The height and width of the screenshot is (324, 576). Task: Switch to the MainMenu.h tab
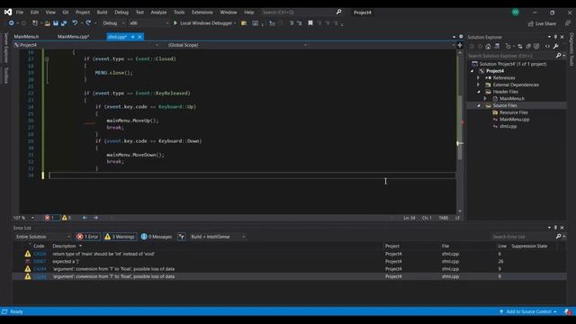click(26, 37)
